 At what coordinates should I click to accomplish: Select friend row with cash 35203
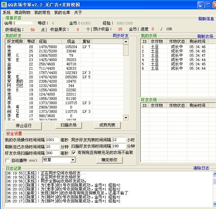64,60
